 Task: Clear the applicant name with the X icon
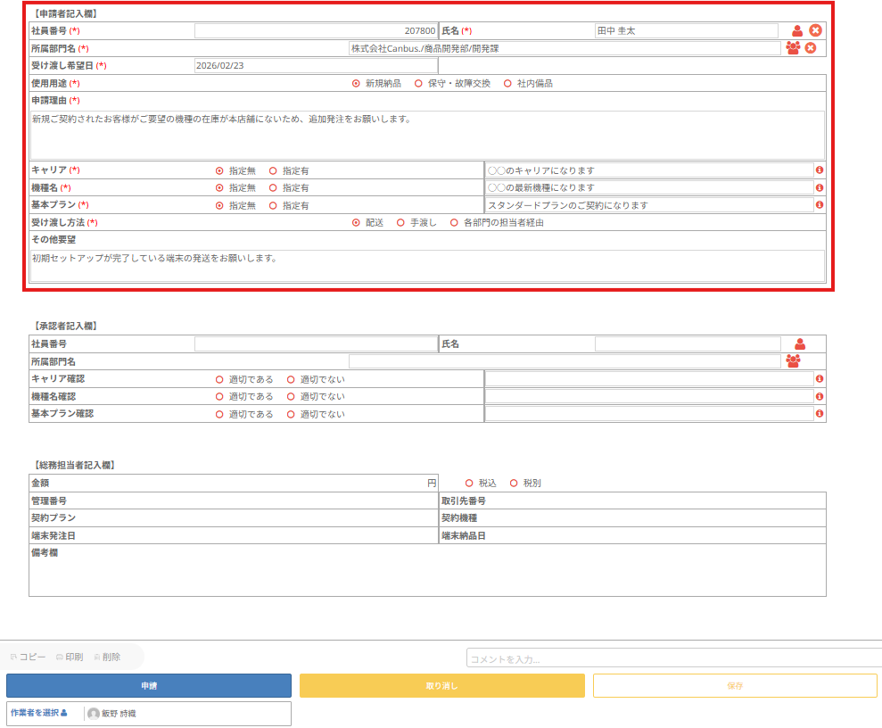point(815,30)
